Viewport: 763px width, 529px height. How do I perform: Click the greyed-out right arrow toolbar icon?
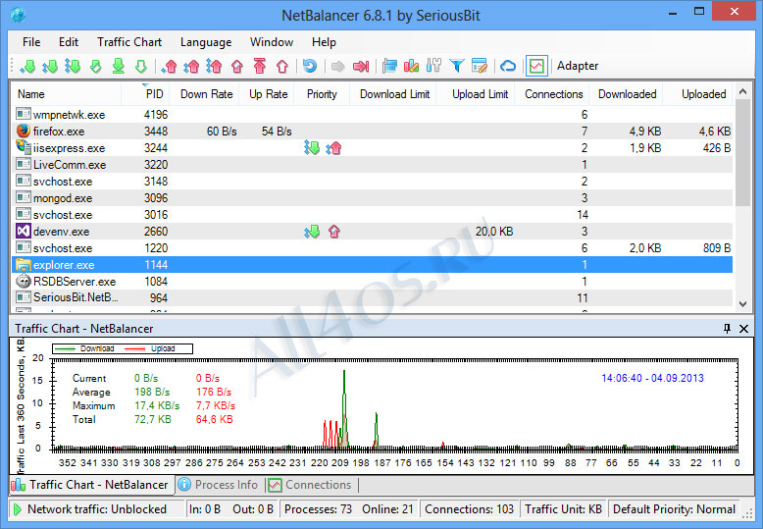click(337, 66)
